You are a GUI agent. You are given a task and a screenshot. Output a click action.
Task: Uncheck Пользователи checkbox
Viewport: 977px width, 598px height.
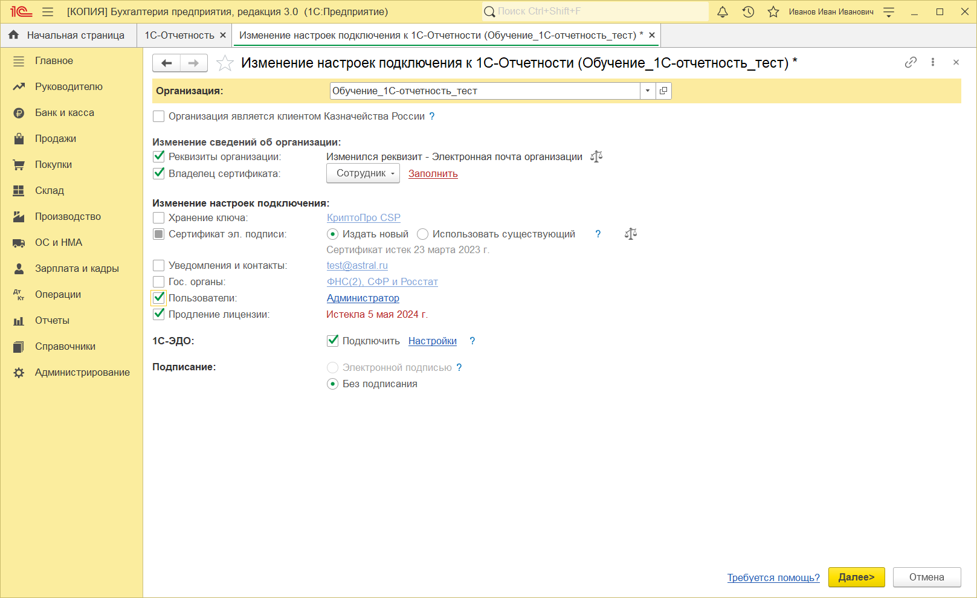159,298
